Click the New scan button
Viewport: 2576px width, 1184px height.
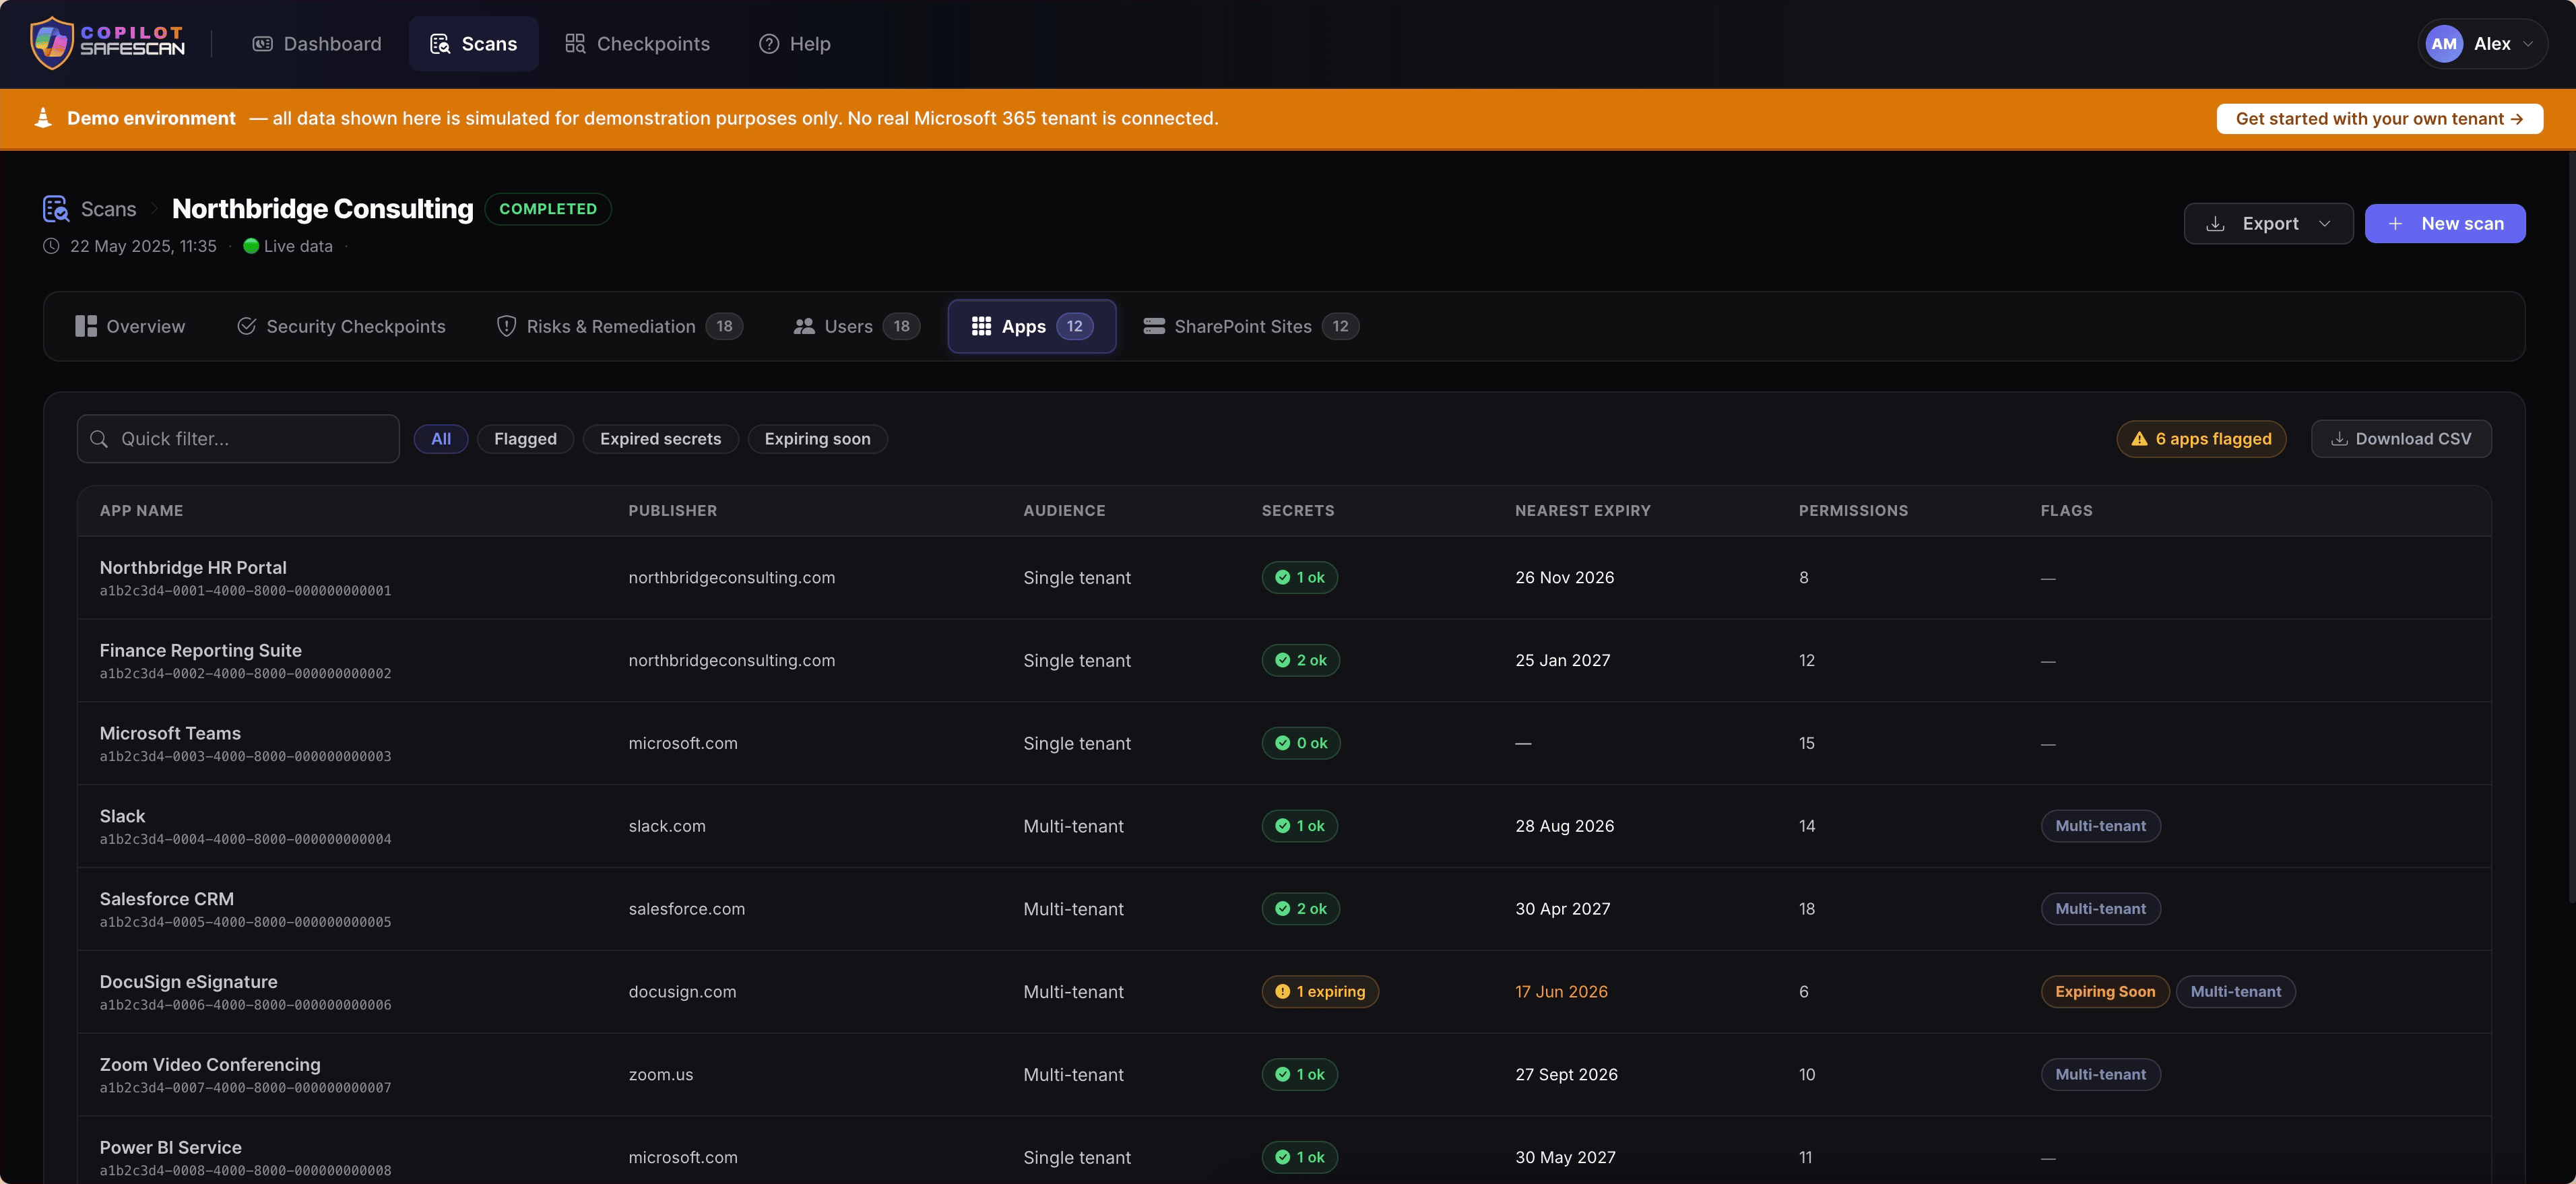[x=2445, y=224]
